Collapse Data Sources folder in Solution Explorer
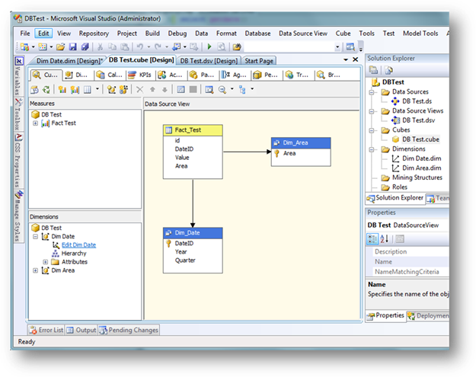The image size is (476, 377). pyautogui.click(x=371, y=92)
